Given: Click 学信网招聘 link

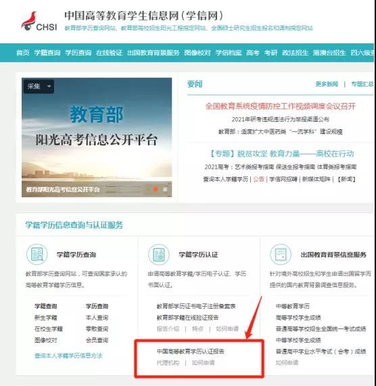Looking at the screenshot, I should click(283, 179).
